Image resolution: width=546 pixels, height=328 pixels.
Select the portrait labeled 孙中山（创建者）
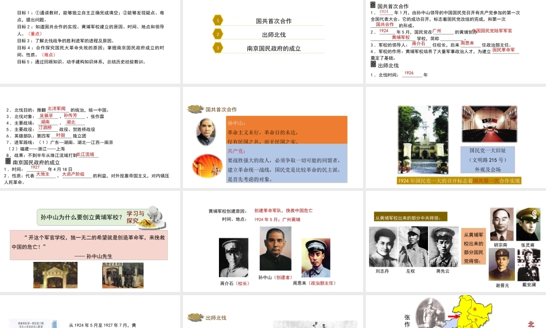pyautogui.click(x=275, y=249)
